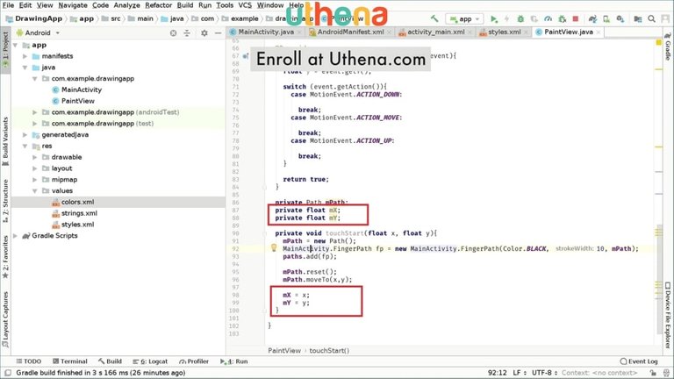674x379 pixels.
Task: Expand the manifests folder
Action: pos(25,56)
